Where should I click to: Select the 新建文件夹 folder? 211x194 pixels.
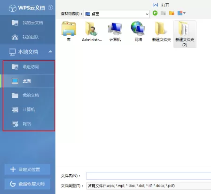click(161, 32)
